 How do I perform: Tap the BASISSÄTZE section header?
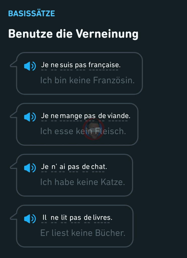click(31, 14)
